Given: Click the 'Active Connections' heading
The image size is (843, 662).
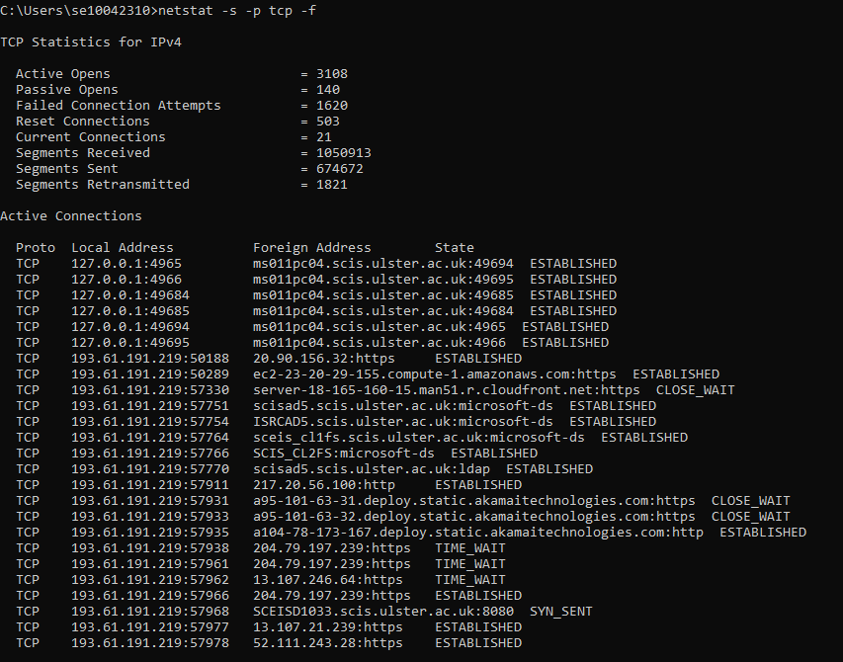Looking at the screenshot, I should point(71,216).
